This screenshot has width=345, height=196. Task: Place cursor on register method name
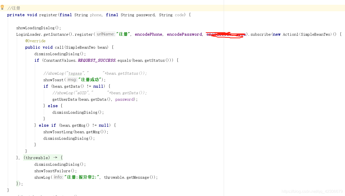(48, 15)
